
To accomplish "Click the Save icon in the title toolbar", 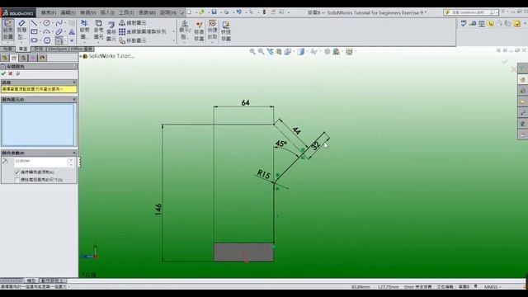I will pyautogui.click(x=214, y=12).
